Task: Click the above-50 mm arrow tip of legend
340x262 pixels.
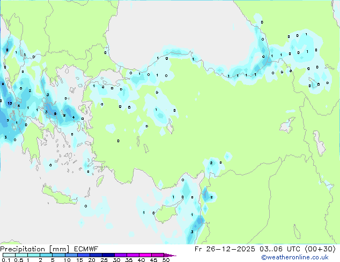Action: [170, 255]
